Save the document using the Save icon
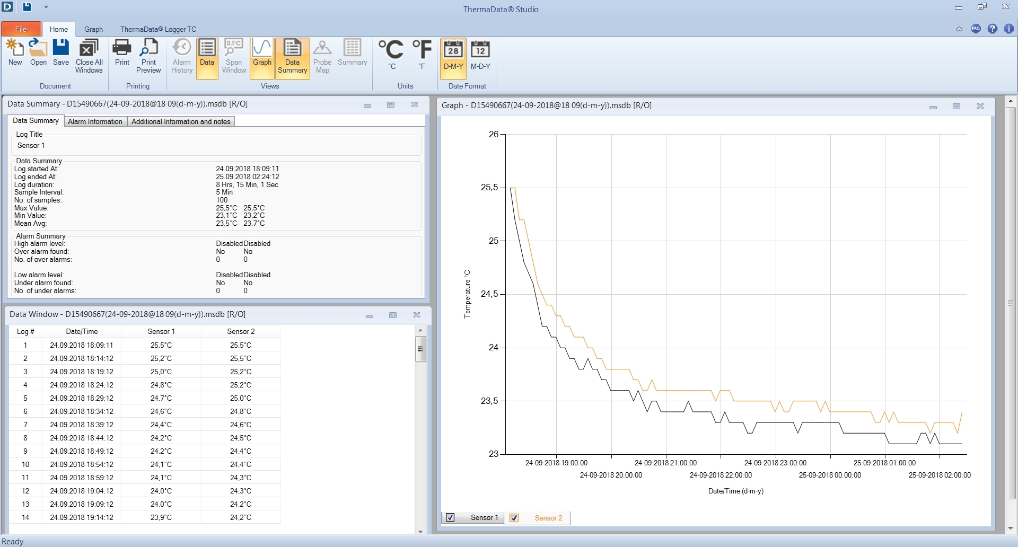1018x547 pixels. [x=61, y=52]
